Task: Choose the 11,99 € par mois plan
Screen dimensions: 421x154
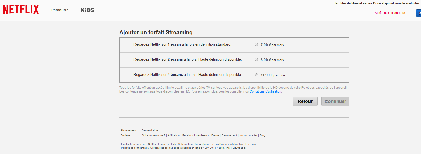Action: pos(257,75)
